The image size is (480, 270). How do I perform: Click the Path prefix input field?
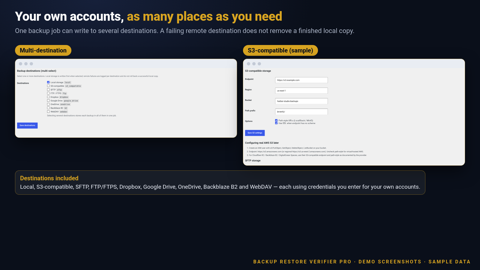point(301,112)
